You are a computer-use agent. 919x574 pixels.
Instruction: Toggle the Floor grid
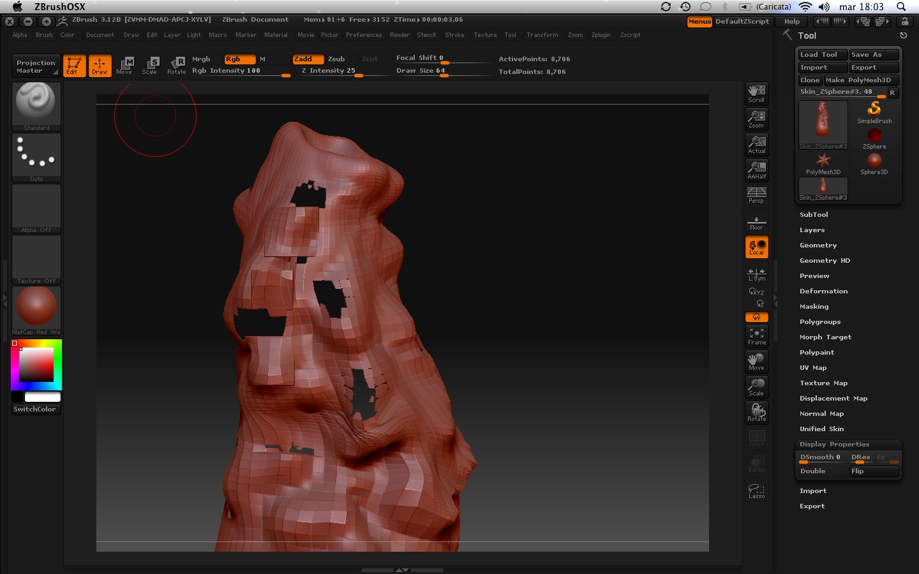point(756,223)
